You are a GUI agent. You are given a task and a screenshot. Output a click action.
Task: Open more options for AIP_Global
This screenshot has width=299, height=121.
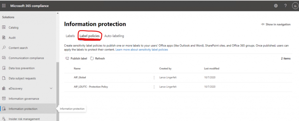pyautogui.click(x=154, y=78)
